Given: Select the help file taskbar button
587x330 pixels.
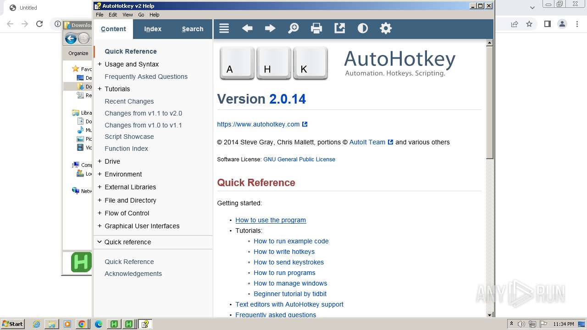Looking at the screenshot, I should coord(145,324).
